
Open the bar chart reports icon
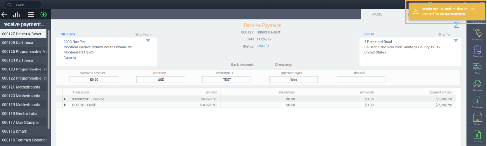[x=16, y=14]
